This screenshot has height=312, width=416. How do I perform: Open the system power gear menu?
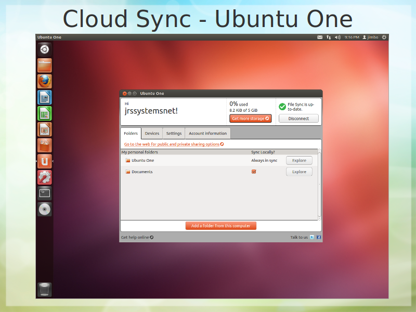pyautogui.click(x=384, y=37)
